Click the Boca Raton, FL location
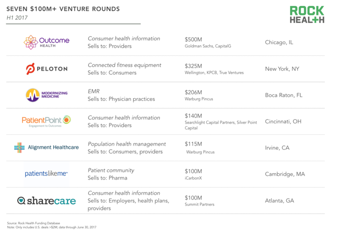The image size is (337, 233). [284, 95]
